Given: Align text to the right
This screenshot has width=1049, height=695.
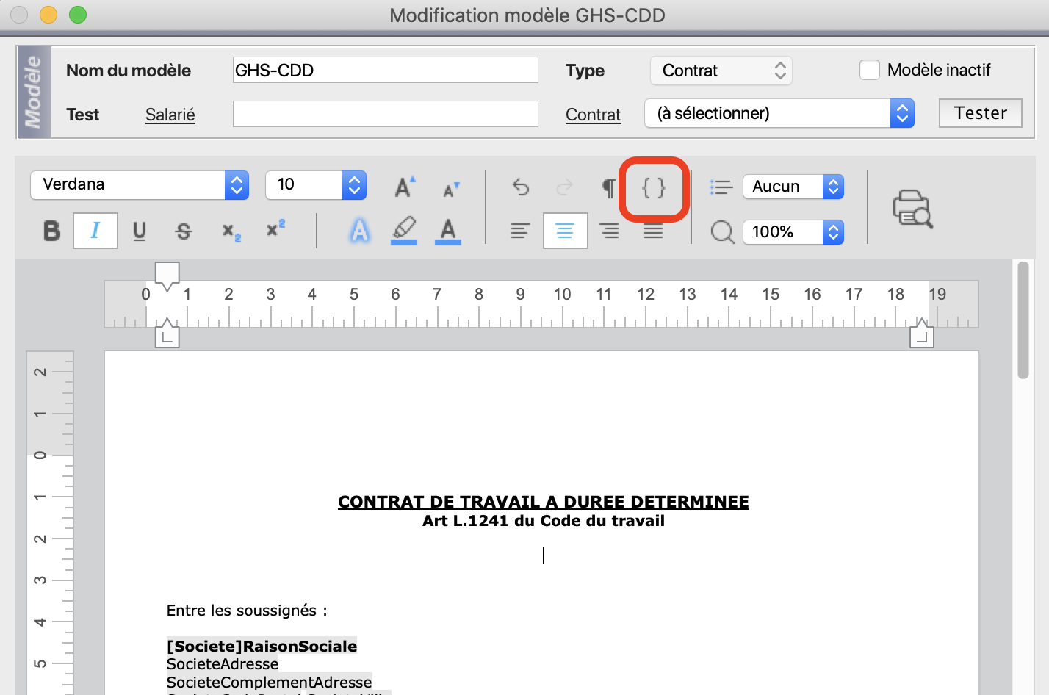Looking at the screenshot, I should (x=609, y=231).
